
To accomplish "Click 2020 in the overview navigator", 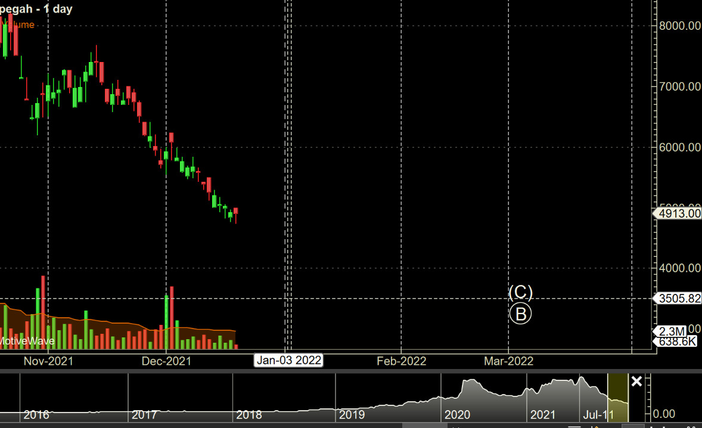I will pyautogui.click(x=457, y=415).
